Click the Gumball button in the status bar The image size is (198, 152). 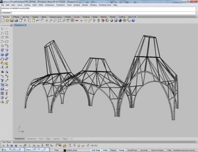tap(144, 150)
